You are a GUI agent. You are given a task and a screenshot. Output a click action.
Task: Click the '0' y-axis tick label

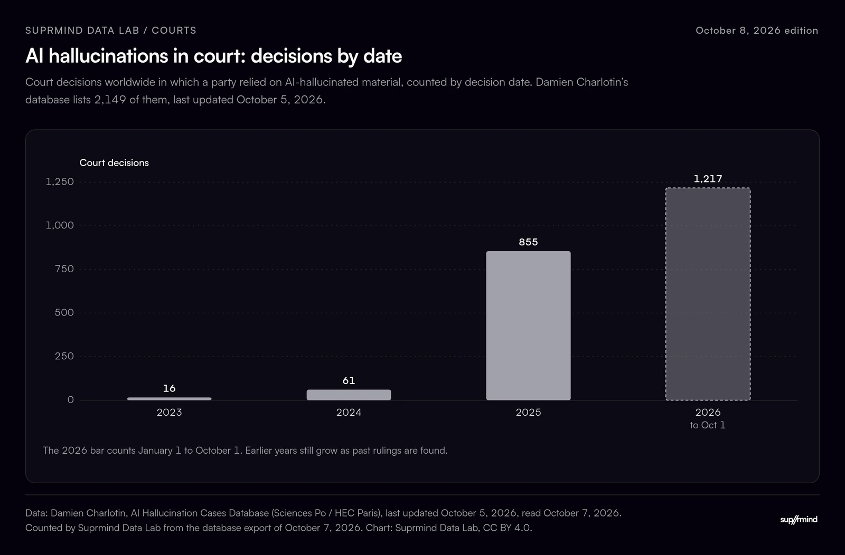tap(71, 400)
